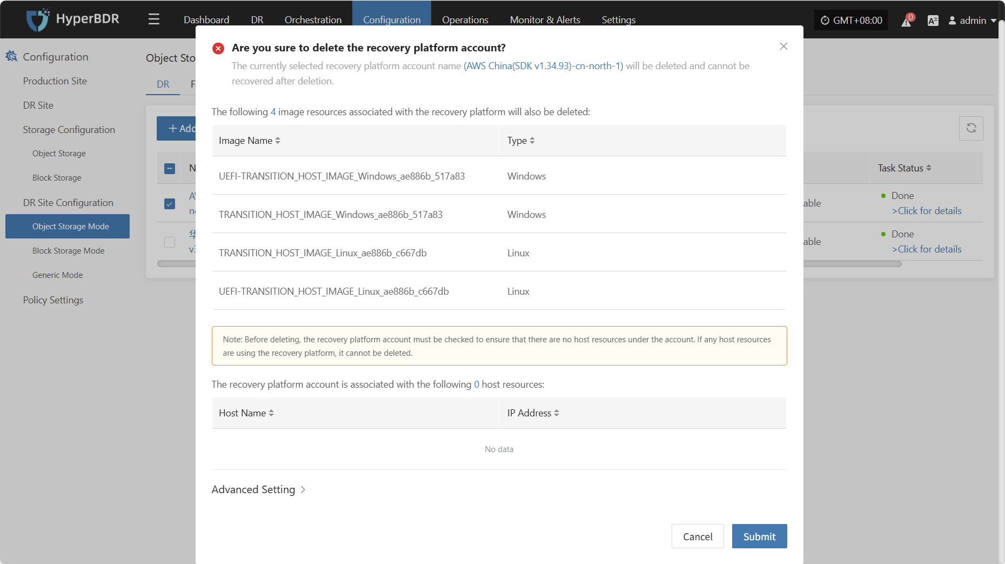The width and height of the screenshot is (1005, 564).
Task: Select Object Storage in sidebar
Action: coord(59,154)
